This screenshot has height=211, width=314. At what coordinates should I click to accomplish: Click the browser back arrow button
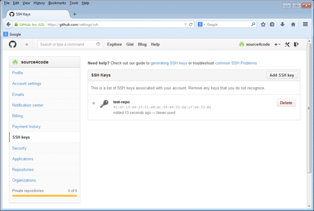(x=8, y=24)
